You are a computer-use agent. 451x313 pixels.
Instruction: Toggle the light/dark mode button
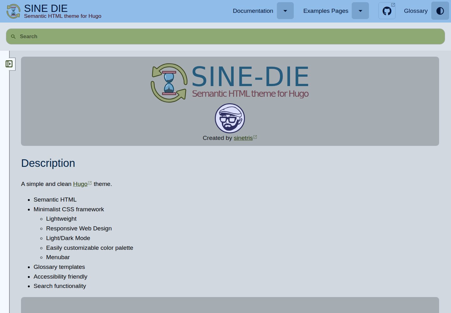tap(440, 11)
